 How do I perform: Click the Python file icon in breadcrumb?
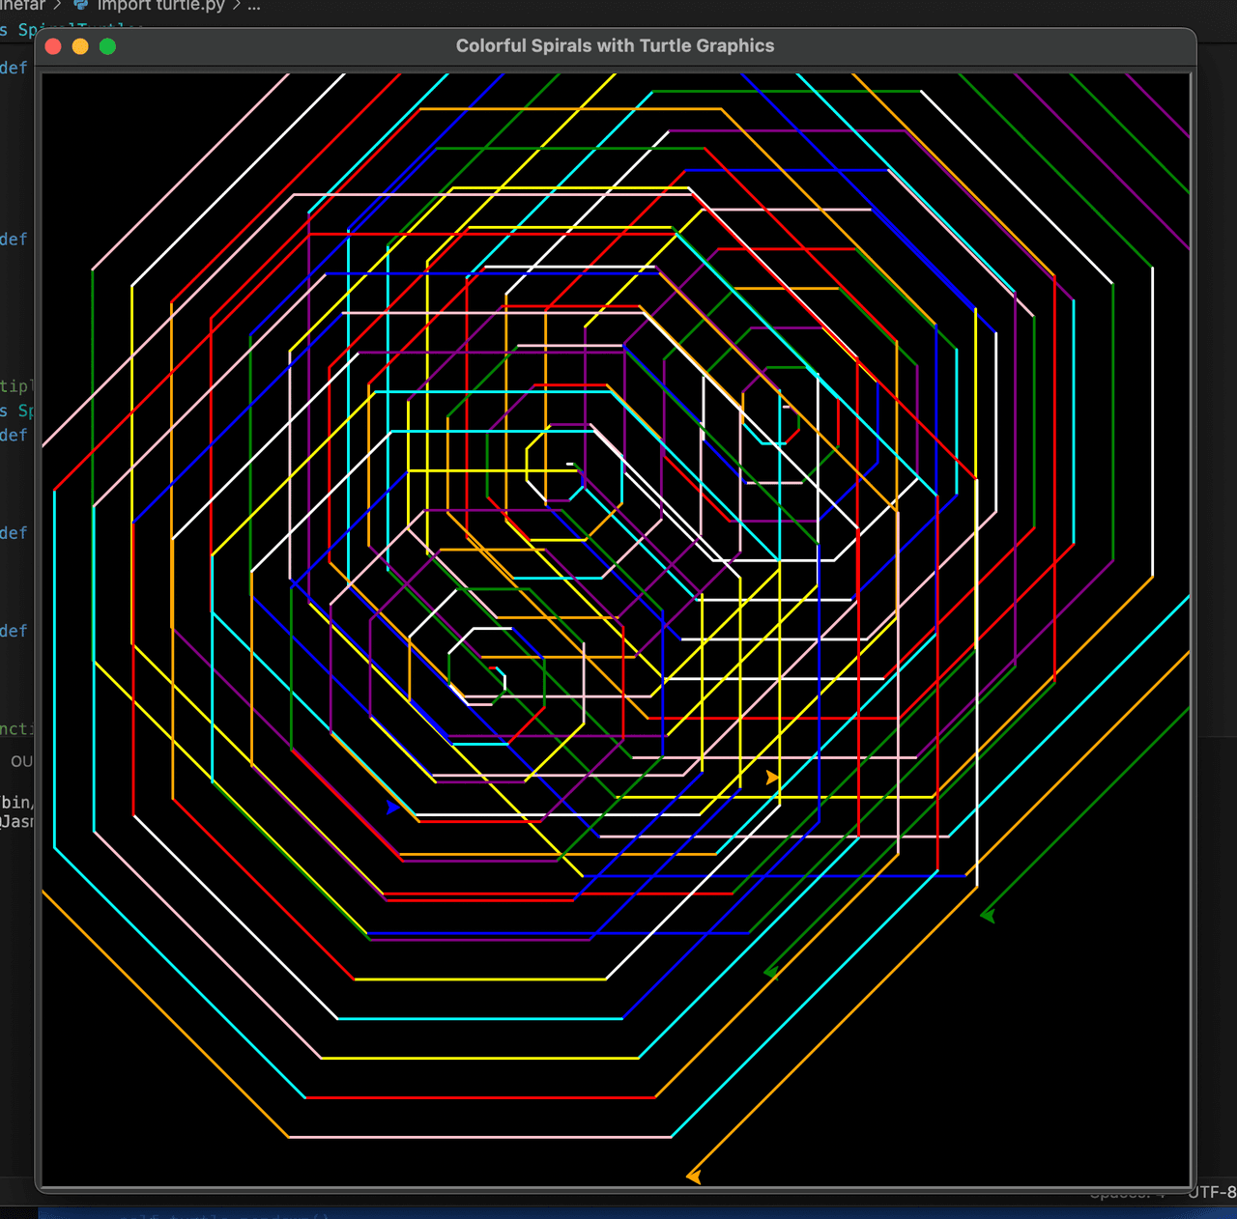pyautogui.click(x=81, y=6)
